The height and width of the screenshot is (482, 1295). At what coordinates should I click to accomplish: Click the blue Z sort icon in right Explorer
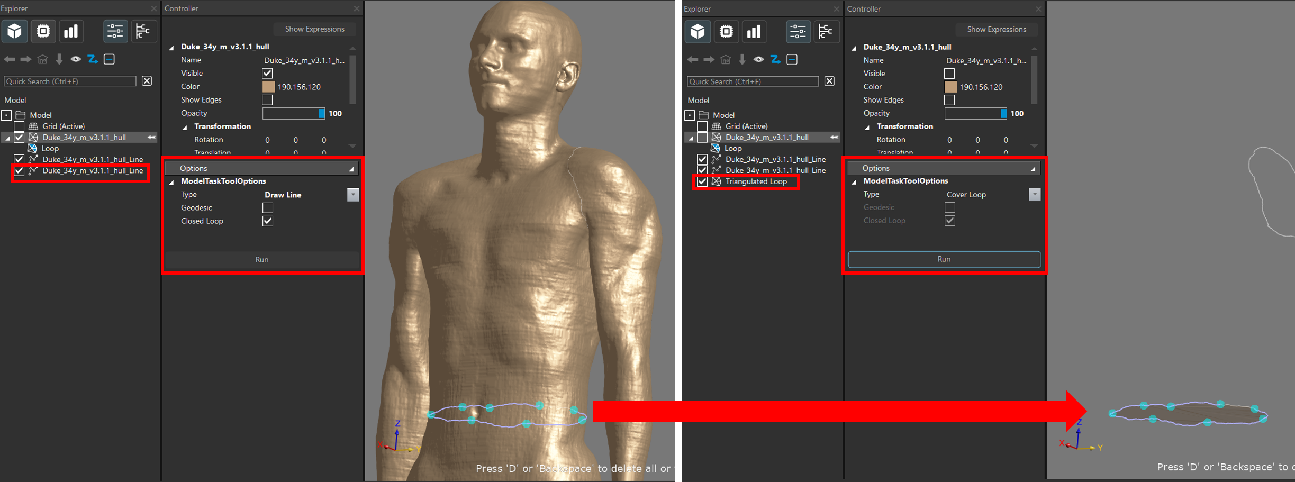tap(775, 60)
